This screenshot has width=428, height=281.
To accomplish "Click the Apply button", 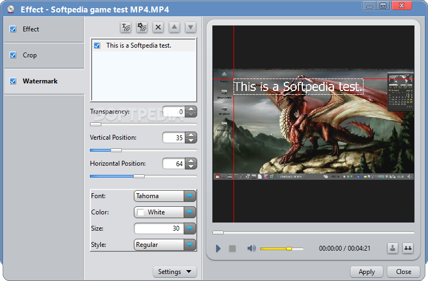I will [367, 272].
